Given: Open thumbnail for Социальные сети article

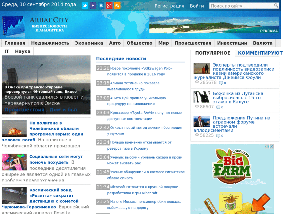Looking at the screenshot, I should coord(14,162).
